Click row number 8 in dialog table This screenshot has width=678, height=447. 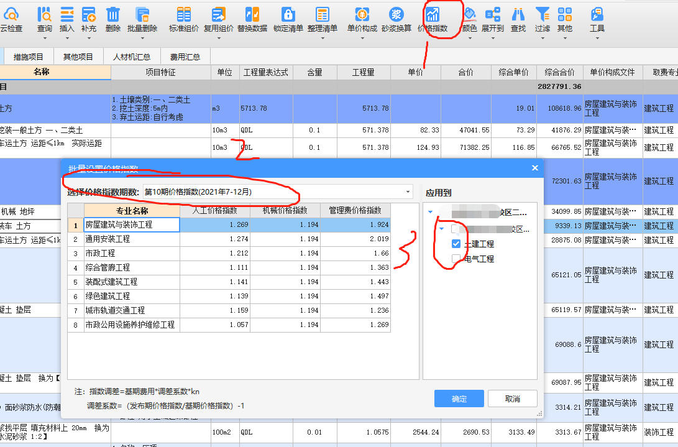tap(76, 325)
